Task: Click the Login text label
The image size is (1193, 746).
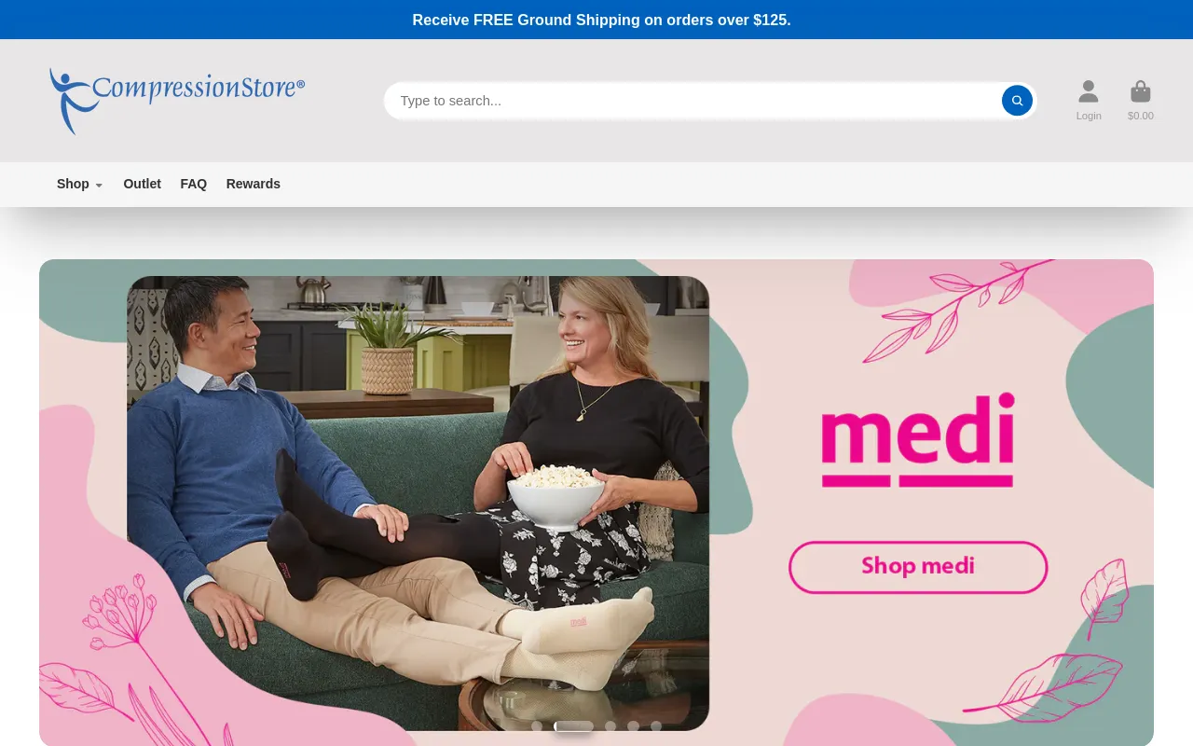Action: tap(1089, 117)
